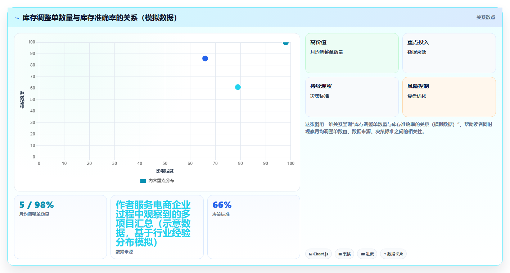Click 决策标准 inside the 持续观察 card

point(320,96)
